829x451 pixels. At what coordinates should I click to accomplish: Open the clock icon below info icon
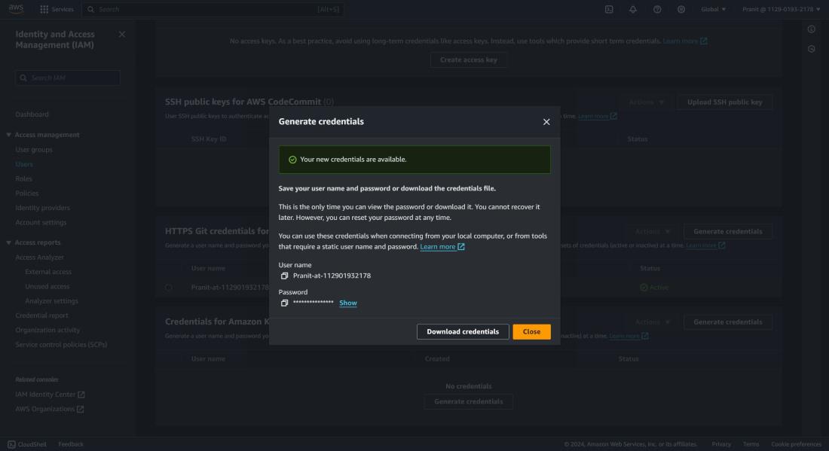[x=811, y=49]
